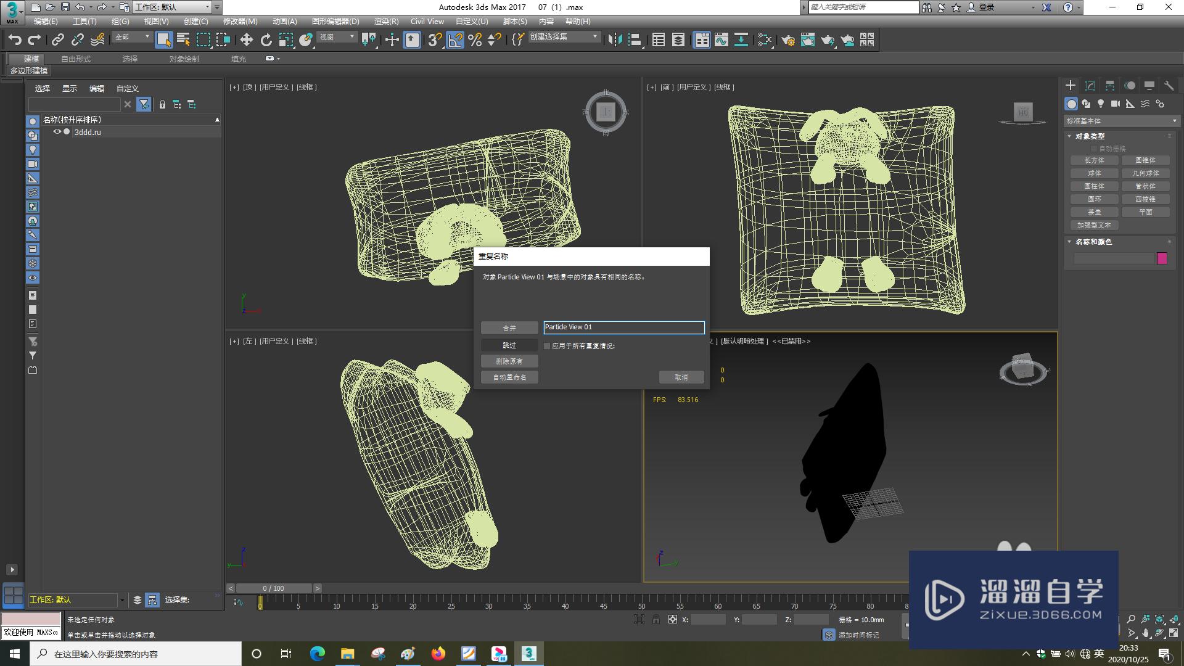
Task: Click the 取消 button in dialog
Action: (x=681, y=377)
